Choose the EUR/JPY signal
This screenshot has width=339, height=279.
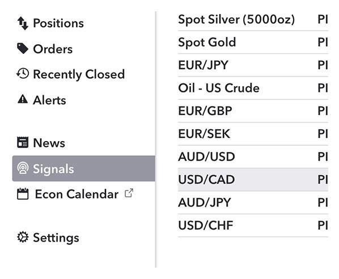(253, 65)
